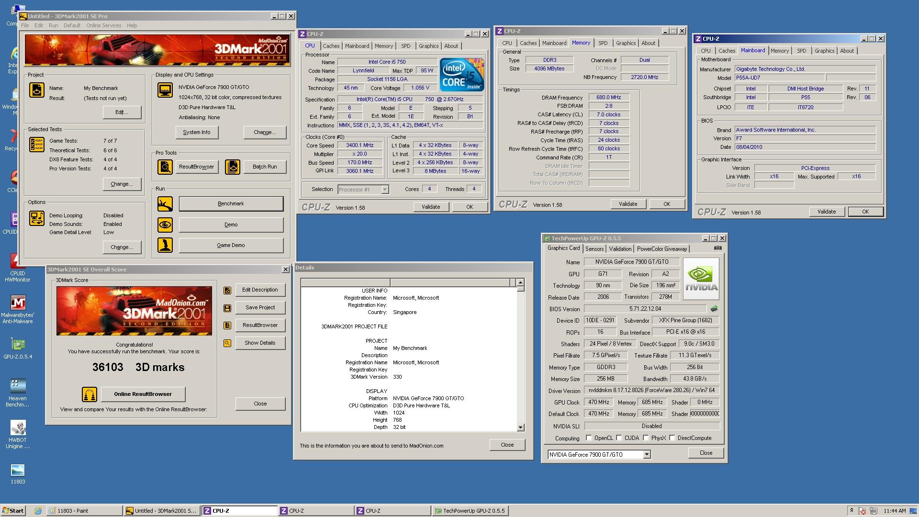Open the GPU selection dropdown in GPU-Z
The height and width of the screenshot is (517, 919).
(647, 455)
